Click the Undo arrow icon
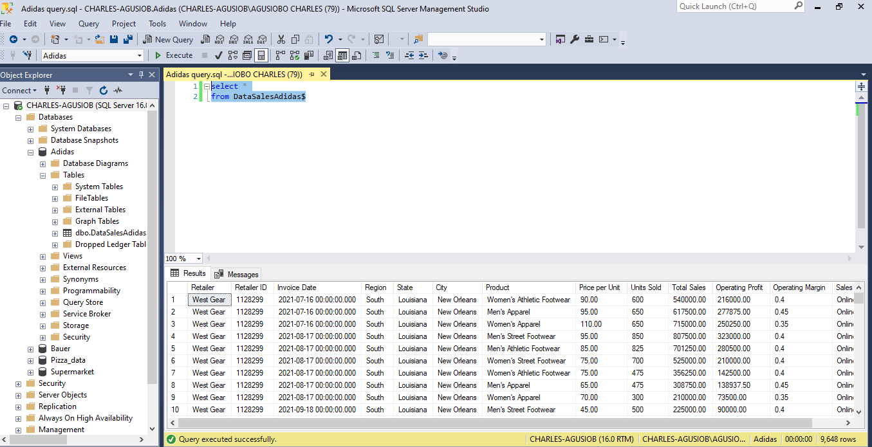This screenshot has height=447, width=872. coord(329,39)
